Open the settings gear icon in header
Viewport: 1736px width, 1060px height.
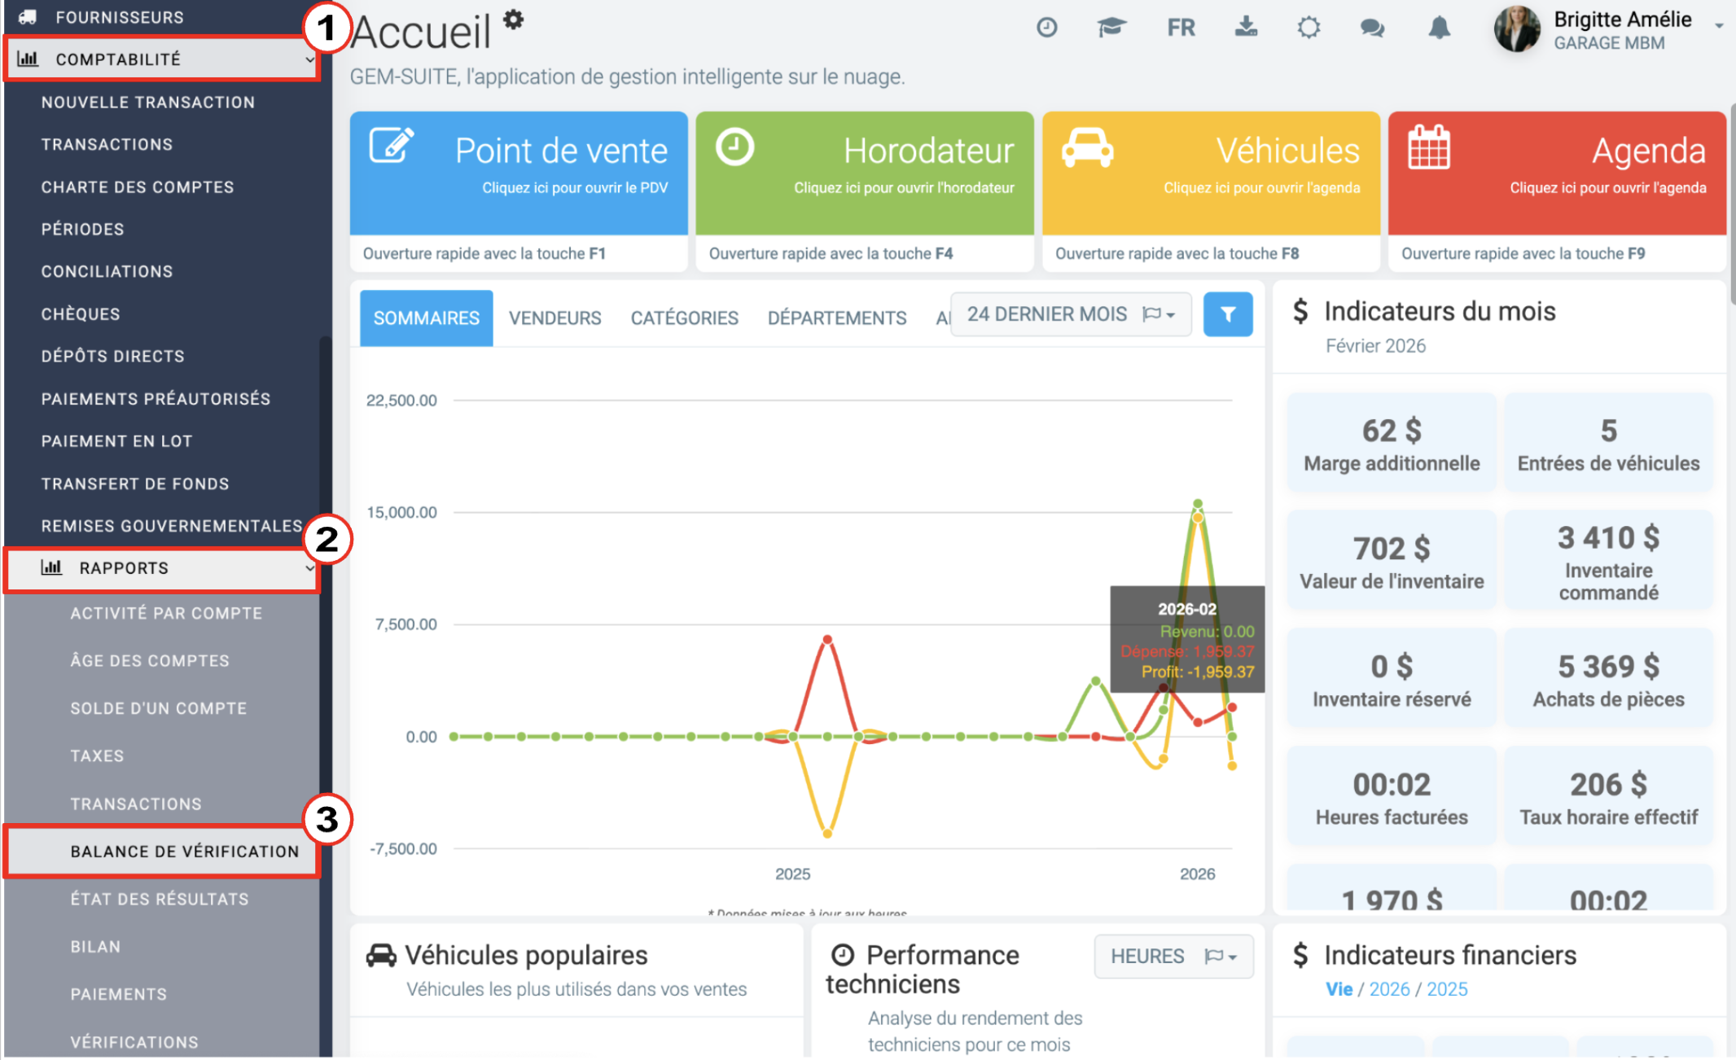[1309, 28]
